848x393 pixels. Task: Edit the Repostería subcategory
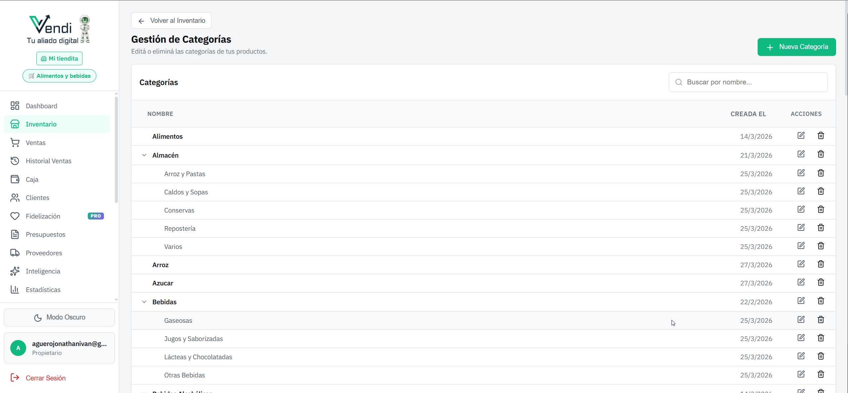(x=801, y=227)
